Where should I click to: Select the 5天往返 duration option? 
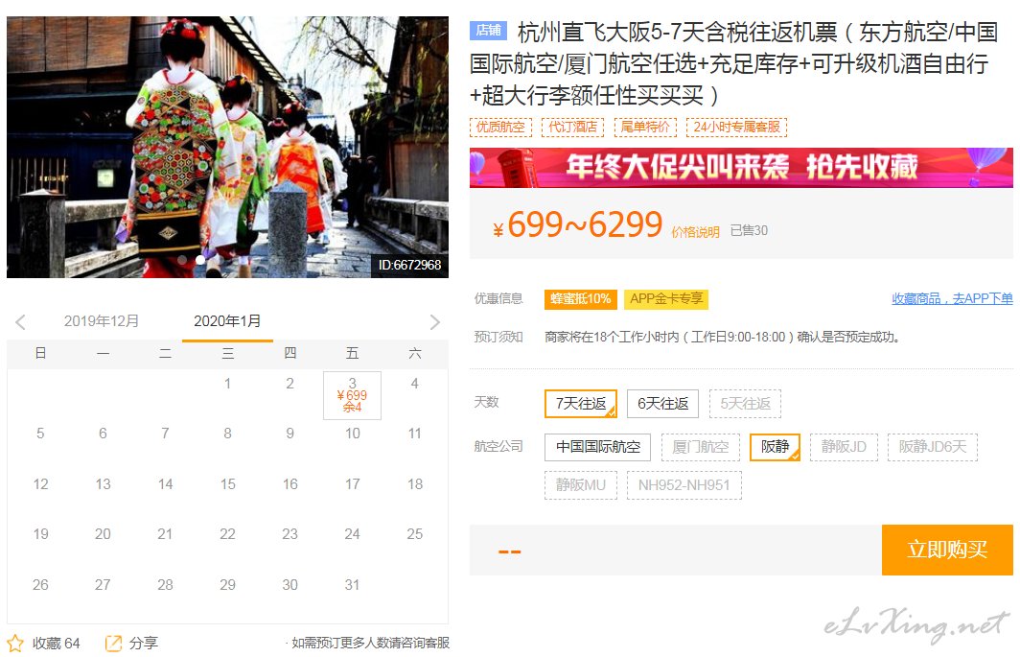point(746,404)
